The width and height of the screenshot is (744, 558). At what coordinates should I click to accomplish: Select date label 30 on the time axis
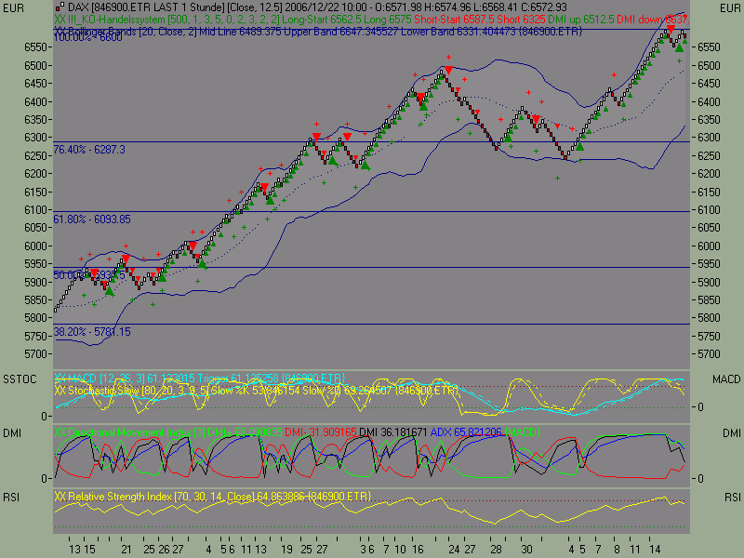point(526,550)
